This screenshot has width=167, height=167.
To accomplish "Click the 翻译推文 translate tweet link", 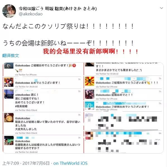I will [11, 55].
